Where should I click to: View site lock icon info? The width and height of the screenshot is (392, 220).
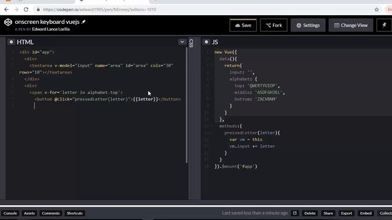(x=38, y=10)
